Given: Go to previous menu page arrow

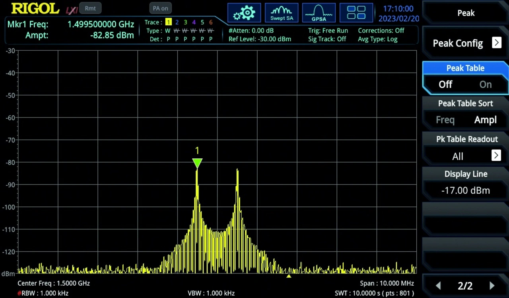Looking at the screenshot, I should (x=438, y=286).
